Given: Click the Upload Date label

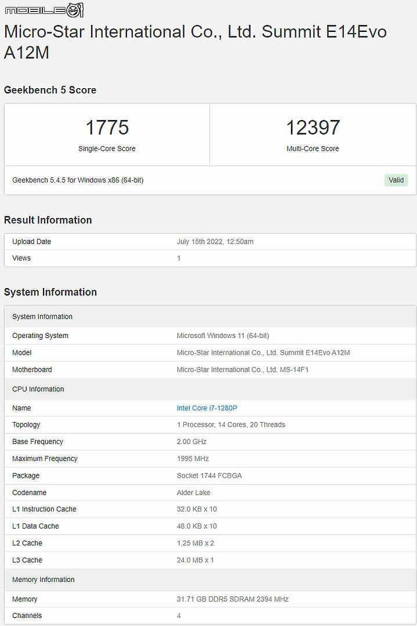Looking at the screenshot, I should pos(31,242).
